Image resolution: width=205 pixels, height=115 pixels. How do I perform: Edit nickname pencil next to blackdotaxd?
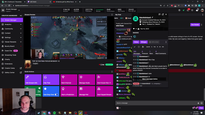click(x=152, y=18)
